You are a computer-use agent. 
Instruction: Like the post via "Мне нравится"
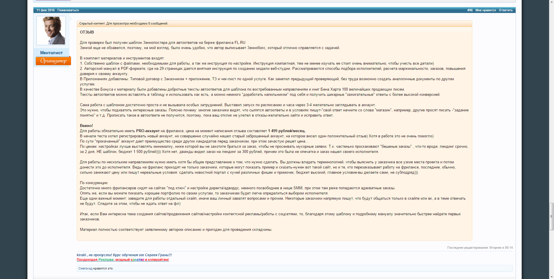tap(485, 10)
